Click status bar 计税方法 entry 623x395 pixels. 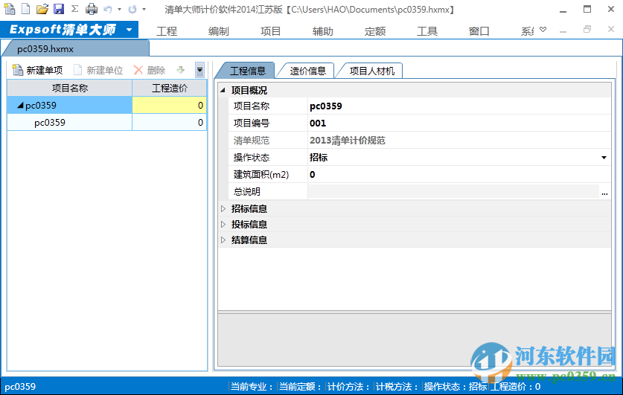point(397,387)
